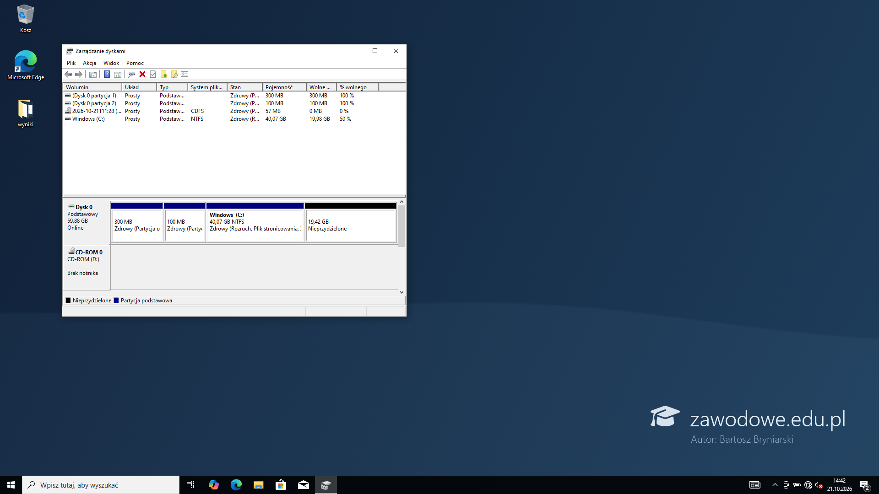Open File Explorer from the taskbar

coord(259,485)
